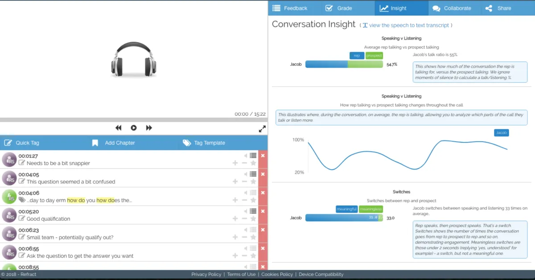Click Jacob's talk ratio bar
The width and height of the screenshot is (535, 280).
pyautogui.click(x=344, y=65)
